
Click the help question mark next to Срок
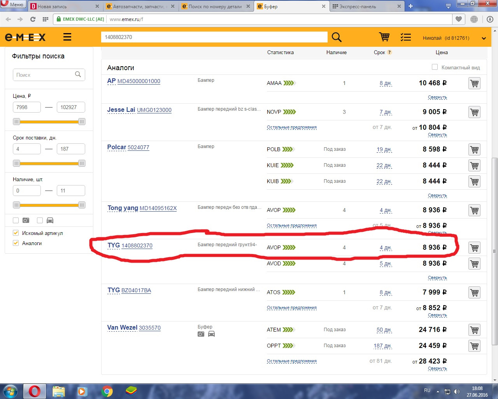389,52
